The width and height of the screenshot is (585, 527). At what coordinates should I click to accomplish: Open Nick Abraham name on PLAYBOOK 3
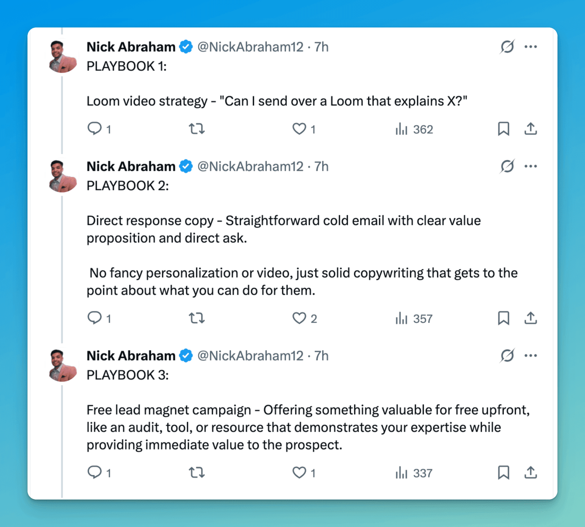[131, 355]
